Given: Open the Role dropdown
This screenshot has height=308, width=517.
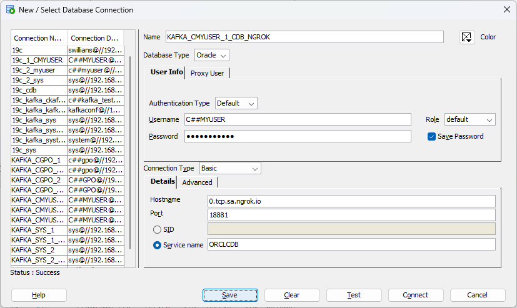Looking at the screenshot, I should (469, 119).
